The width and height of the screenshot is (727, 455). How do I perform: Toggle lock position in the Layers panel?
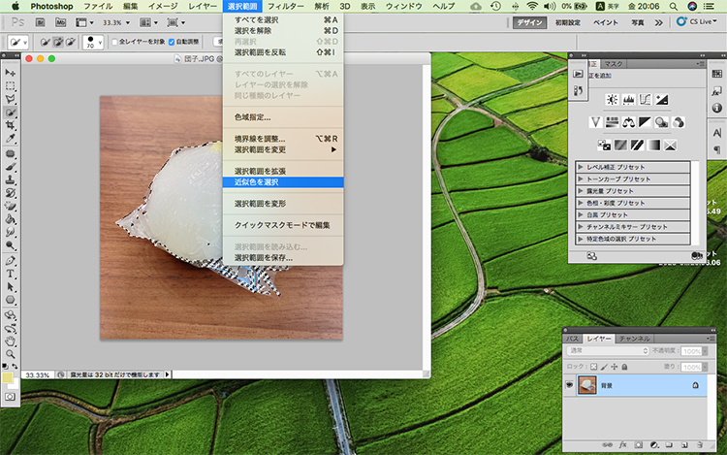tap(615, 367)
